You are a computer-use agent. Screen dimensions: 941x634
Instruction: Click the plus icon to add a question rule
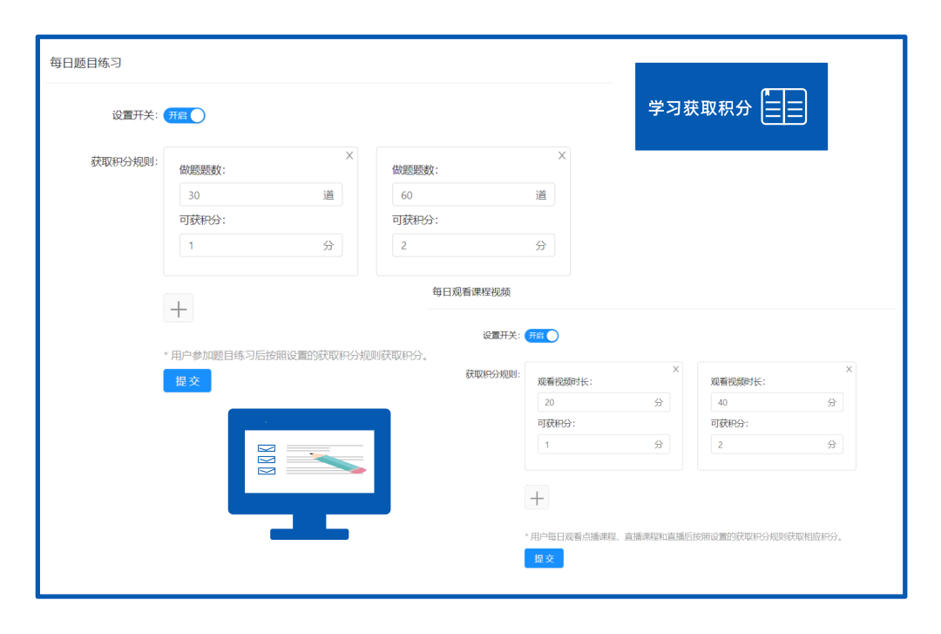click(178, 308)
